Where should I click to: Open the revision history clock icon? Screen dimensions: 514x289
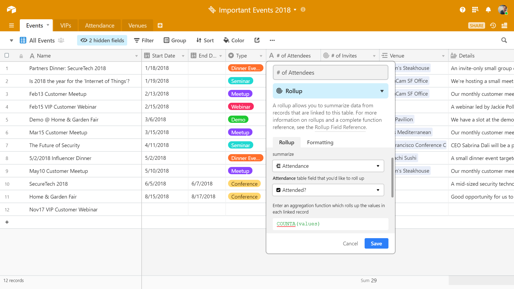(x=493, y=25)
